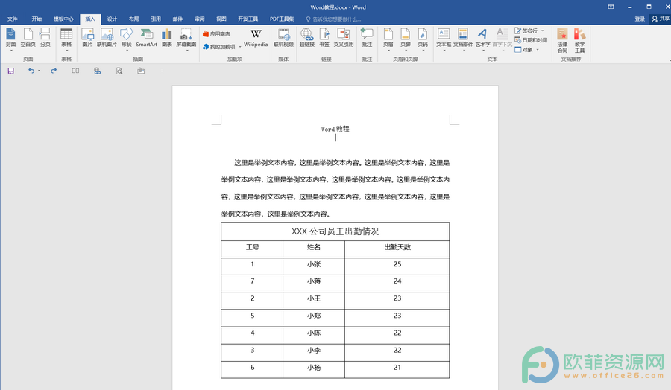This screenshot has width=671, height=390.
Task: Click the cell containing 小郑
Action: 314,318
